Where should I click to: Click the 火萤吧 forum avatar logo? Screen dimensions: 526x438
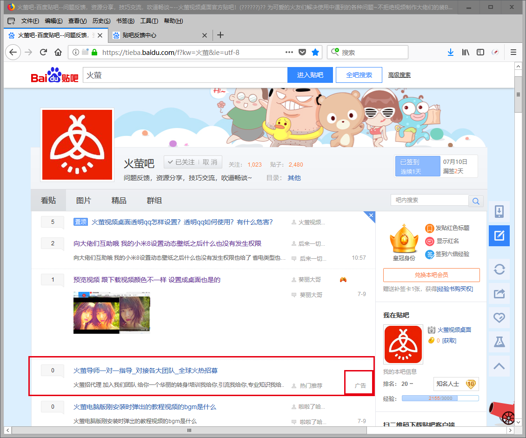pyautogui.click(x=77, y=145)
